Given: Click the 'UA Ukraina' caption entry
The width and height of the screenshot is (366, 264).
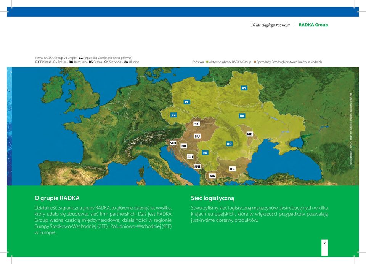Looking at the screenshot, I should click(131, 62).
